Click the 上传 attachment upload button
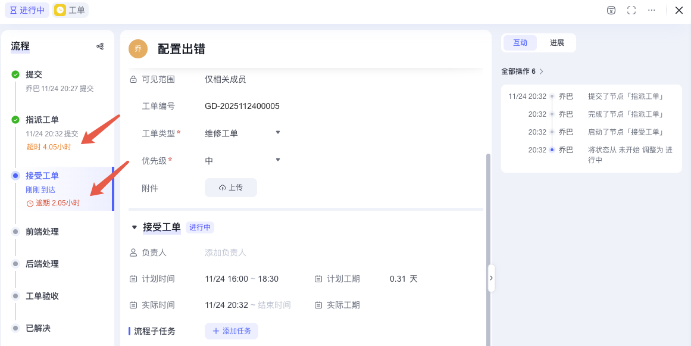 (x=231, y=187)
